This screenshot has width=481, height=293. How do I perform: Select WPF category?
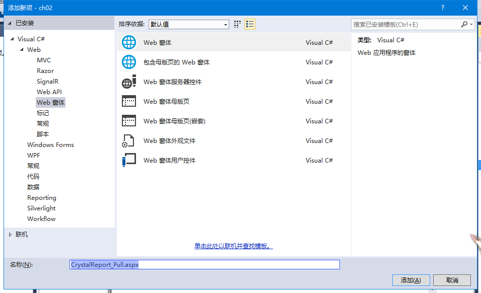pos(33,156)
